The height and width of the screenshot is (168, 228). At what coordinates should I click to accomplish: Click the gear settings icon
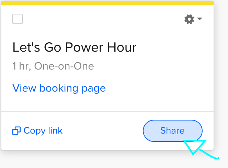tap(189, 19)
